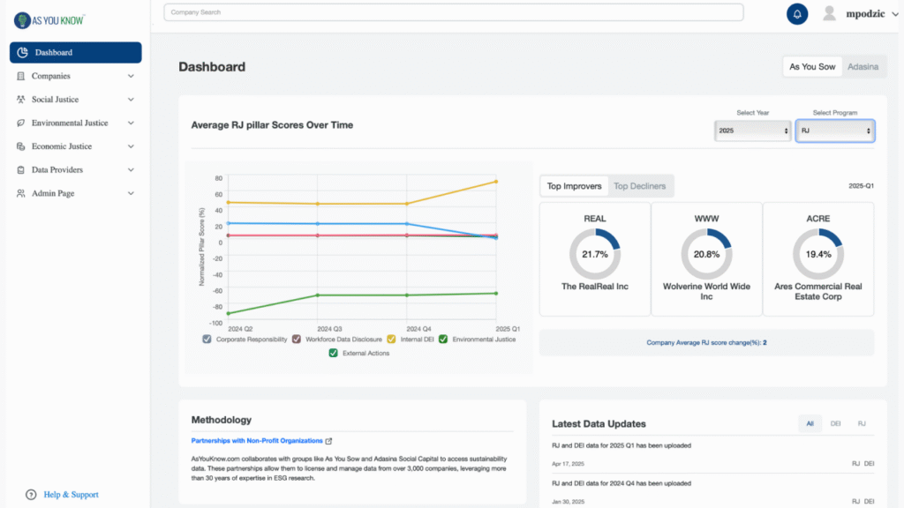Viewport: 904px width, 508px height.
Task: Click the Economic Justice coins icon
Action: 21,147
